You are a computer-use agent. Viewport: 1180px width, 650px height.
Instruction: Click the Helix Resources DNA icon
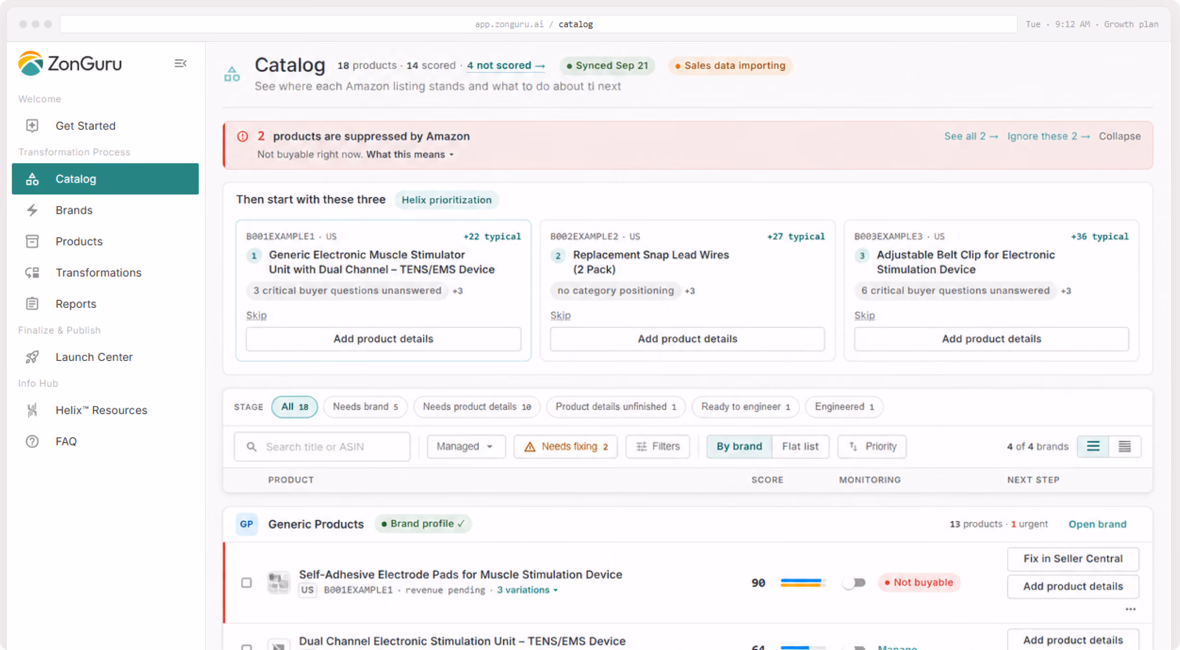32,410
